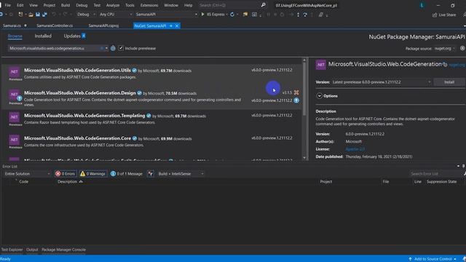The height and width of the screenshot is (262, 466).
Task: Toggle the 0 Warnings filter
Action: [x=92, y=174]
